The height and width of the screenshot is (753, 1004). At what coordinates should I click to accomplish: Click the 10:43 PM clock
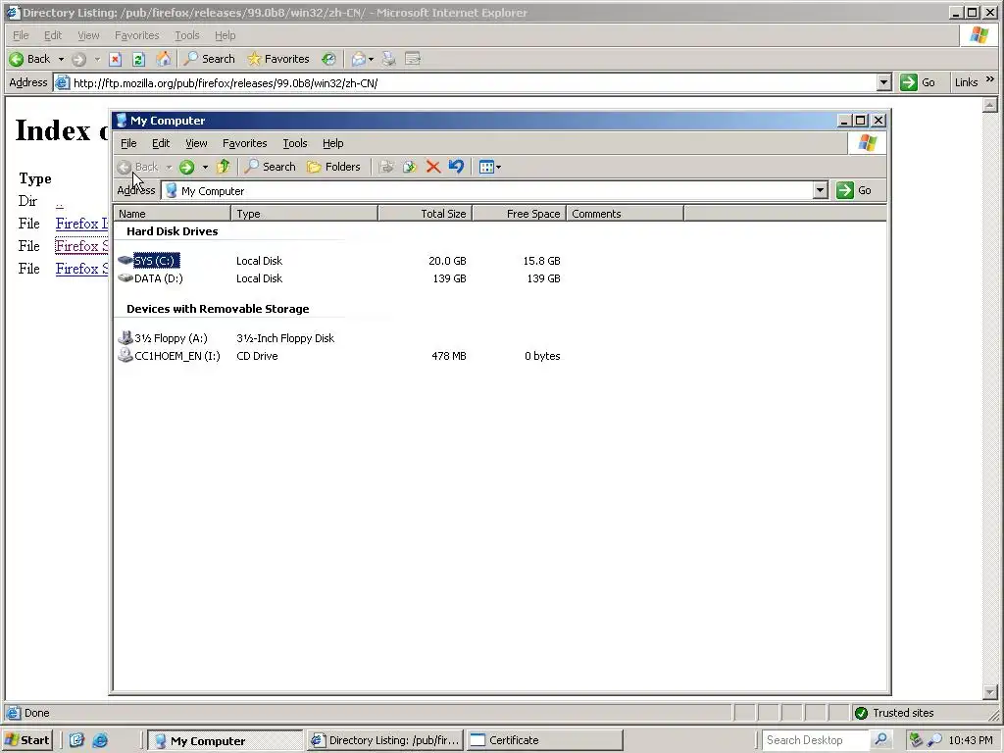[971, 740]
